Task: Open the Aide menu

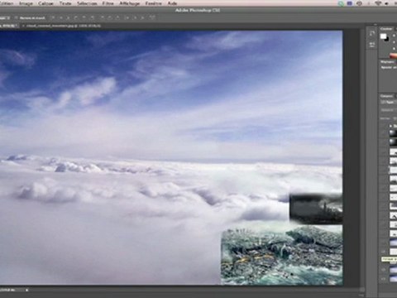Action: click(172, 3)
